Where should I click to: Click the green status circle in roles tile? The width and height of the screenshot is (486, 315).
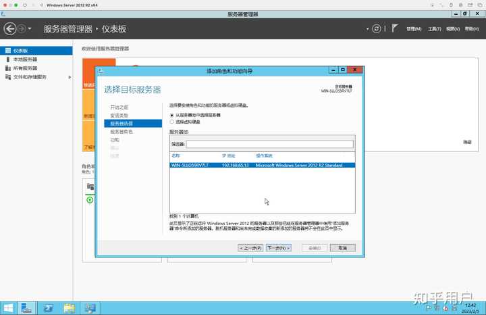(x=90, y=200)
